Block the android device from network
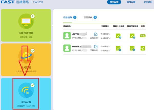This screenshot has width=154, height=110. [x=143, y=48]
